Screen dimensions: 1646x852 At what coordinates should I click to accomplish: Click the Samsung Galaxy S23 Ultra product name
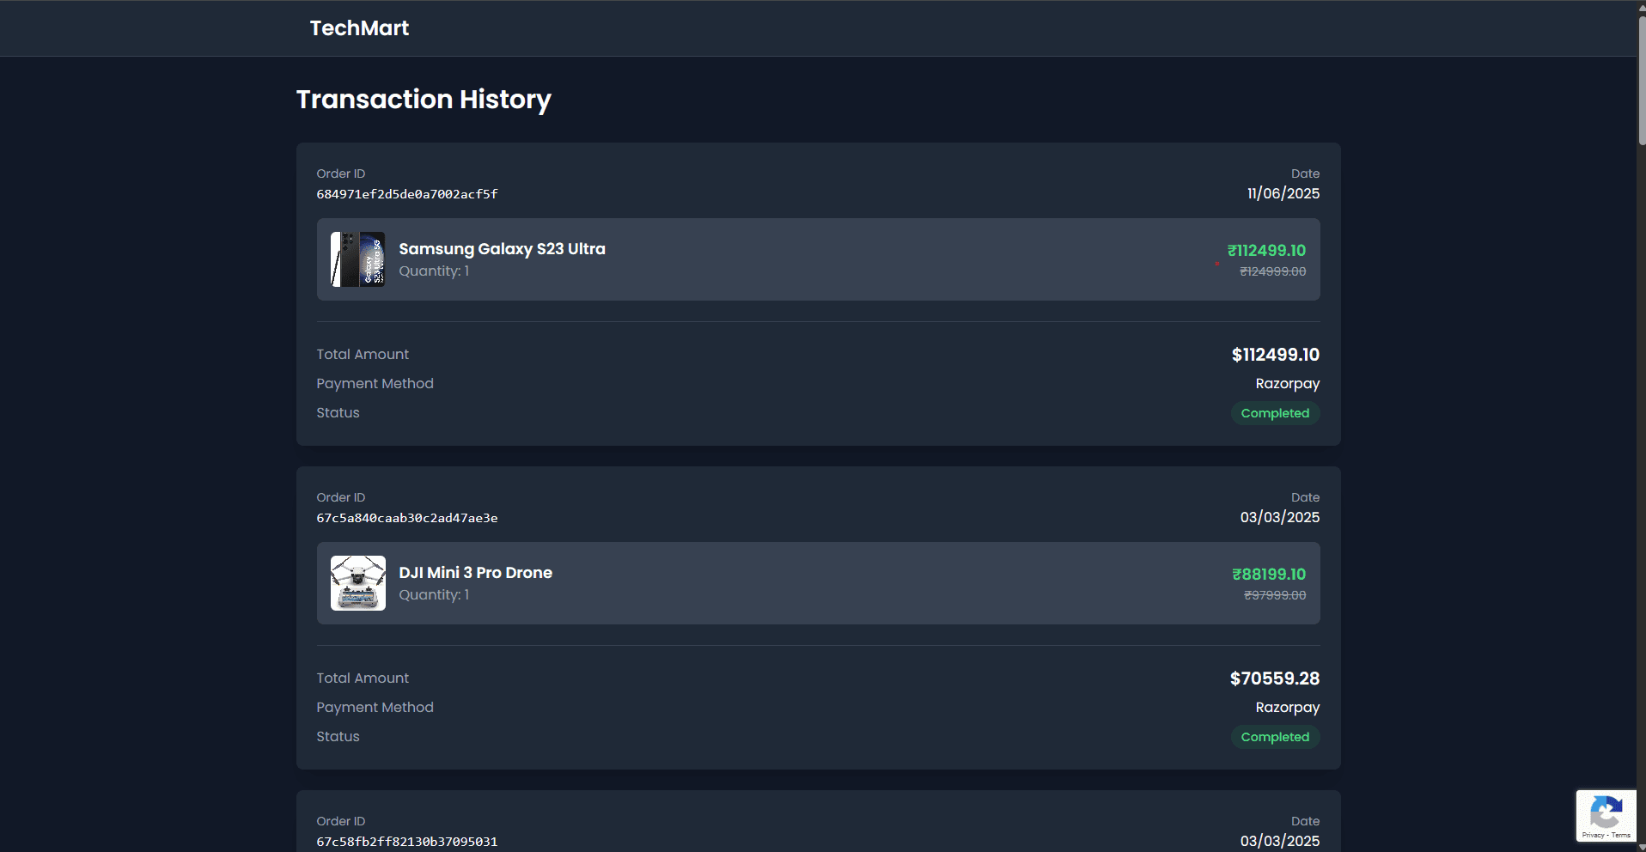click(502, 249)
